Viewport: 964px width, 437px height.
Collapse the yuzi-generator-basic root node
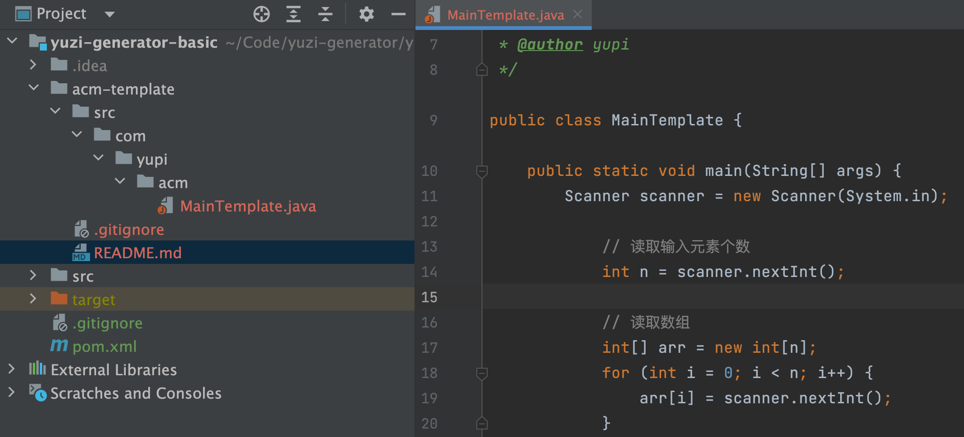click(x=13, y=41)
